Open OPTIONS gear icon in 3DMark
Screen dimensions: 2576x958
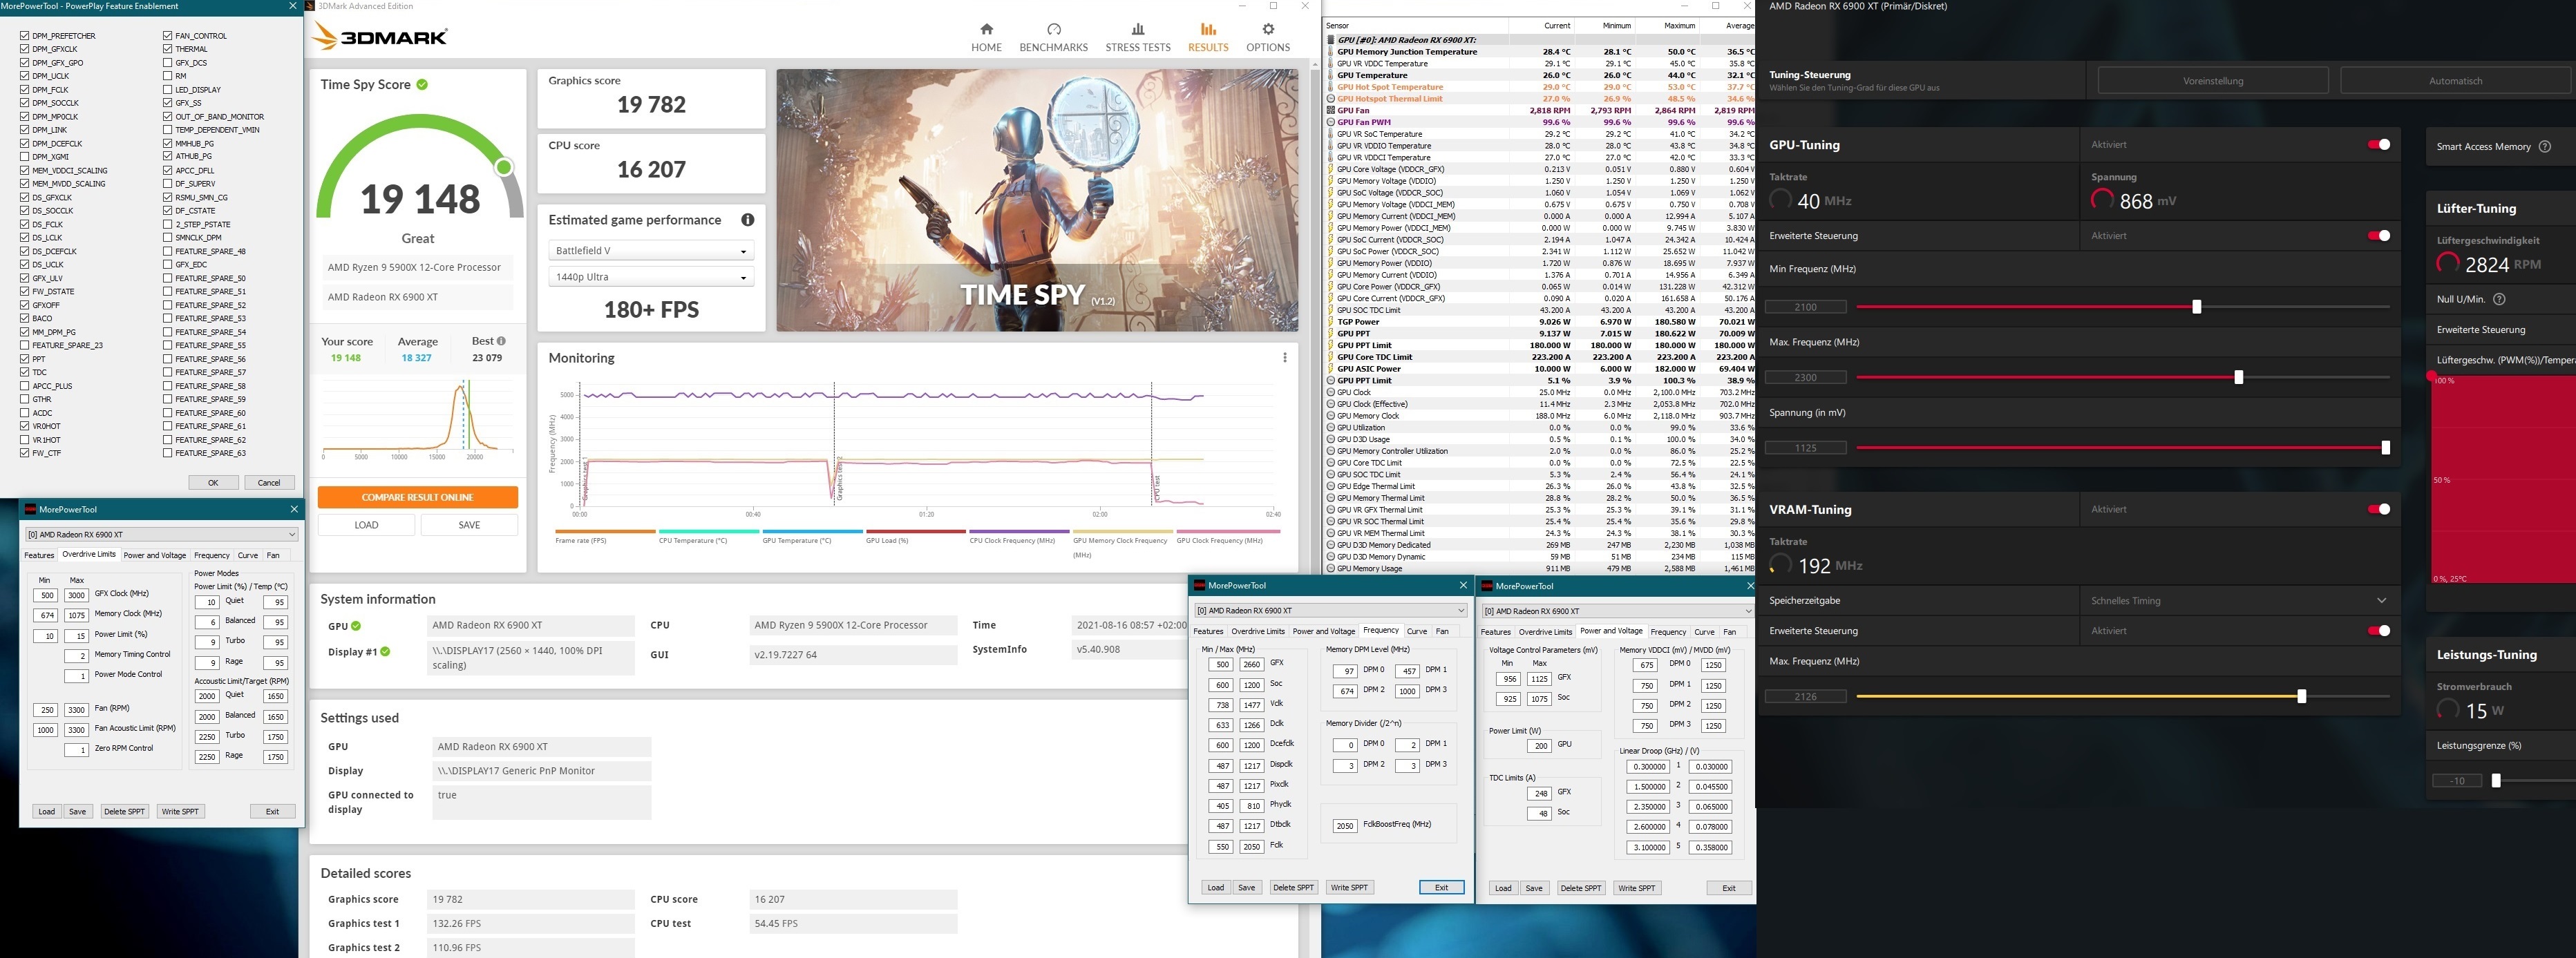click(1267, 30)
